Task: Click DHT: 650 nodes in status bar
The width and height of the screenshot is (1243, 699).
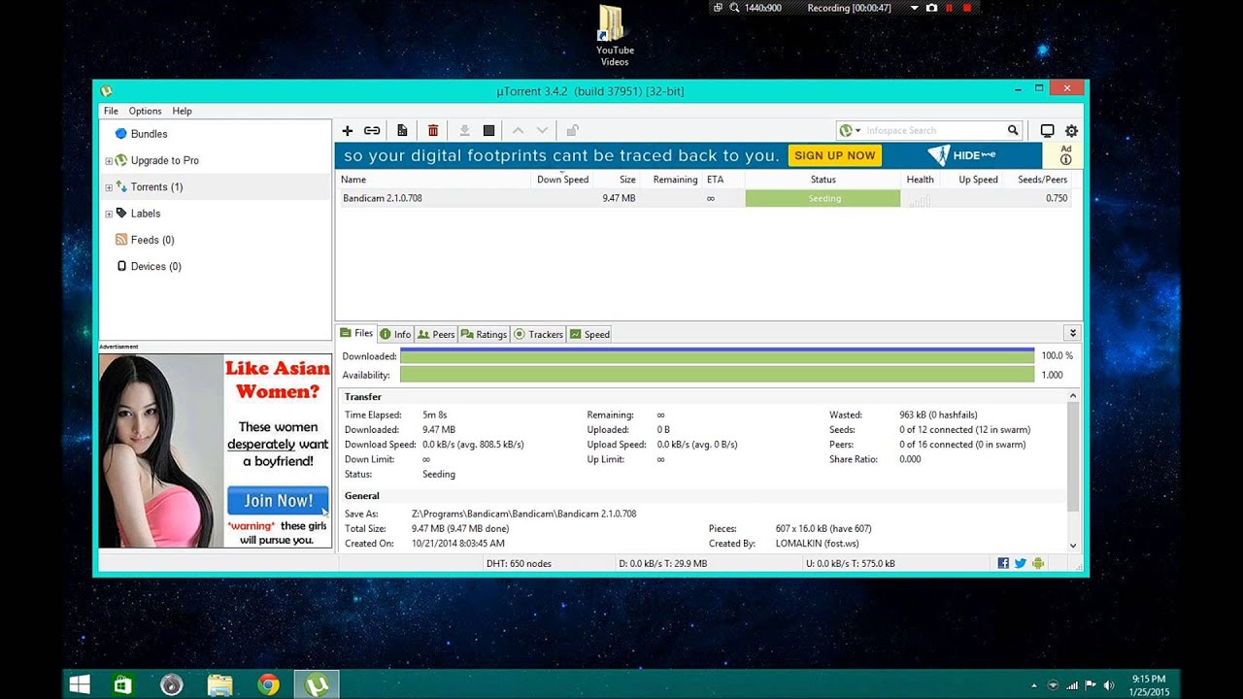Action: pos(518,563)
